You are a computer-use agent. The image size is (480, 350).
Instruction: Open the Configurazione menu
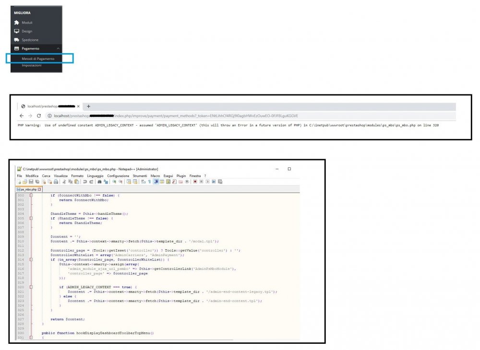coord(118,176)
